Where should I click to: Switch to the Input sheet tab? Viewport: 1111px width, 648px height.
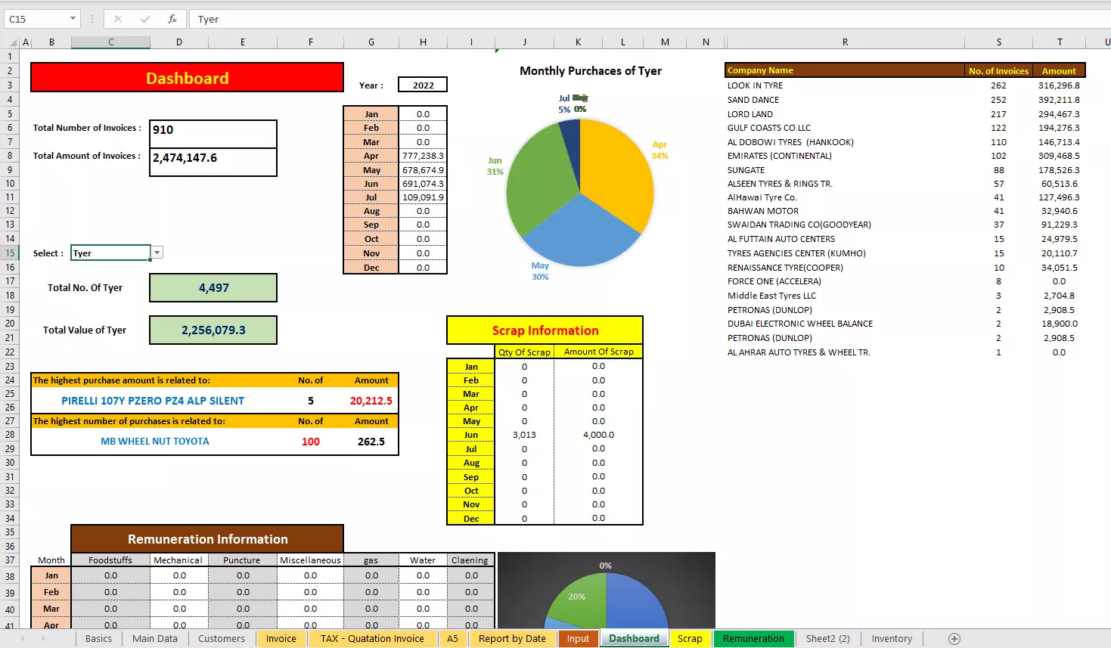578,639
